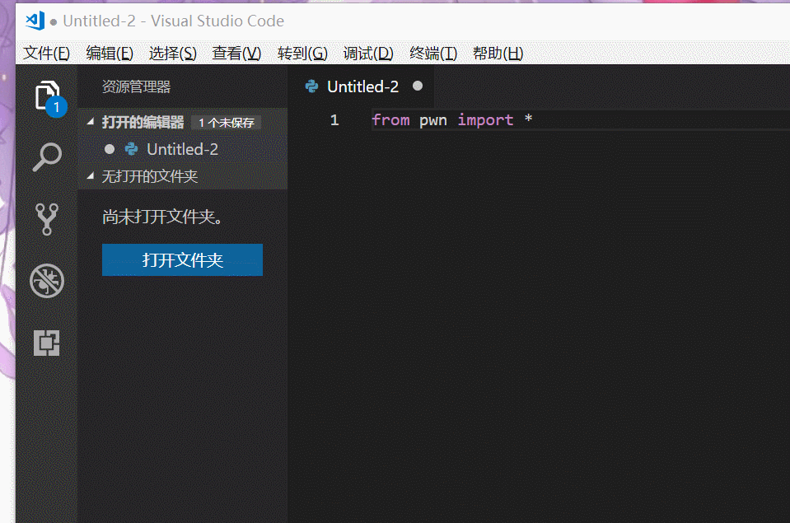
Task: Open the Explorer view in activity bar
Action: click(x=47, y=96)
